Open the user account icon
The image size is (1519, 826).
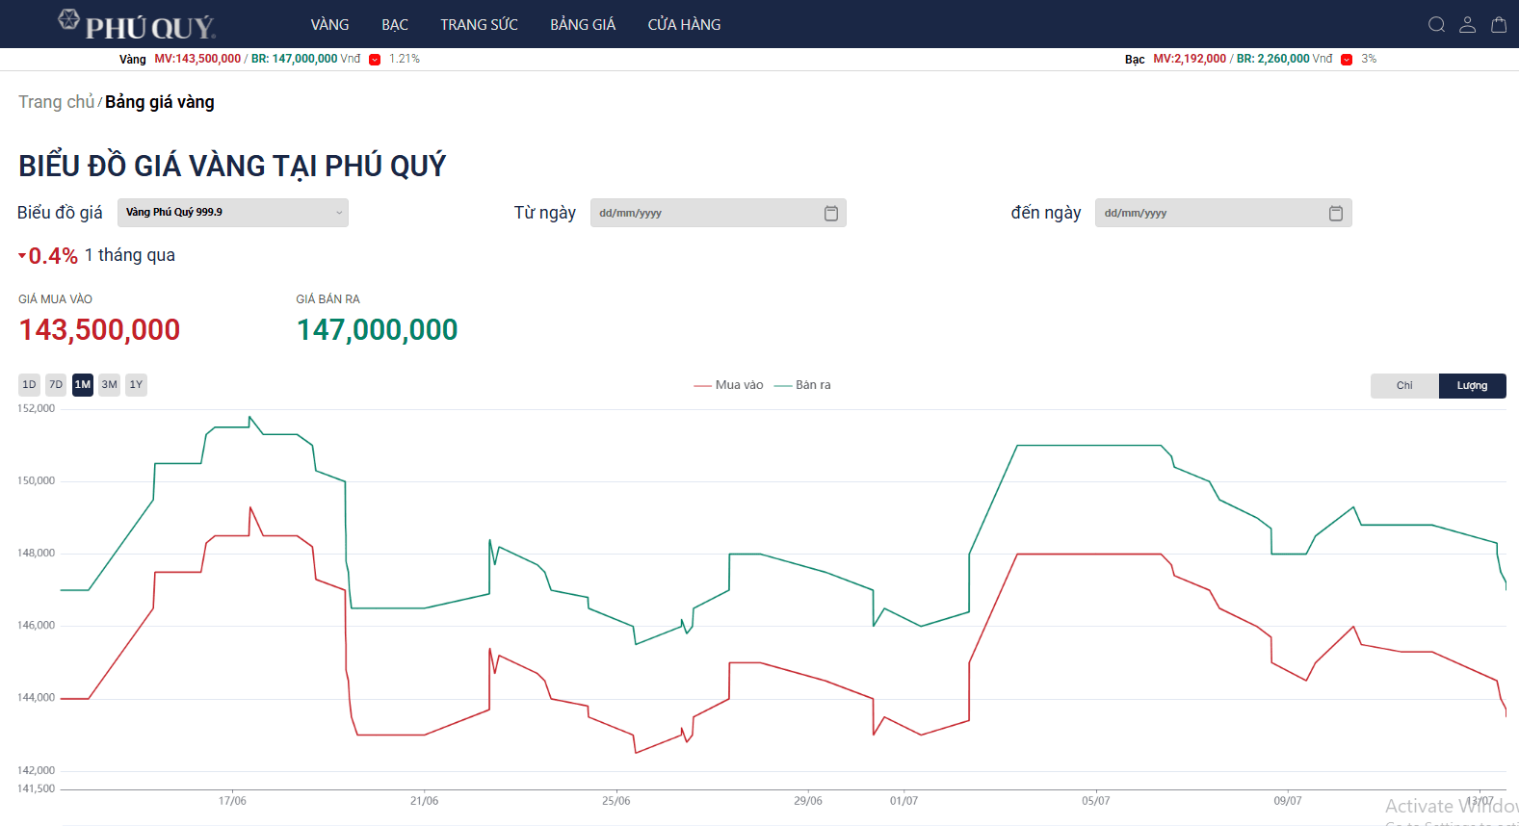1467,25
